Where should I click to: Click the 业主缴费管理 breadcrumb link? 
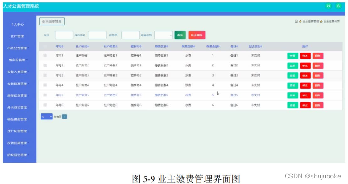(x=311, y=22)
